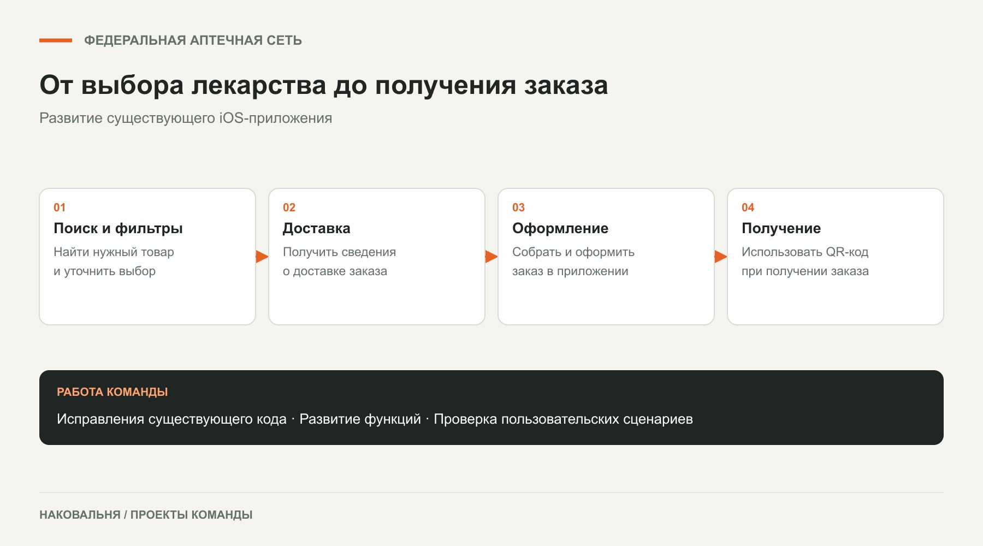Click the footer "НАКОВАЛЬНЯ / ПРОЕКТЫ КОМАНДЫ"
This screenshot has width=983, height=546.
(146, 515)
